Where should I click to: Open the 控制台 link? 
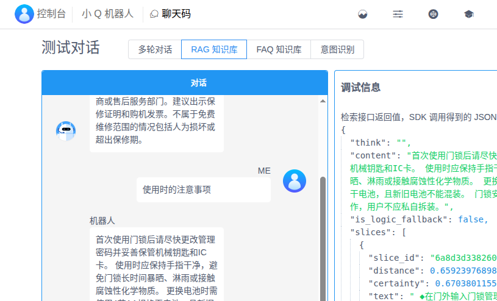point(51,14)
